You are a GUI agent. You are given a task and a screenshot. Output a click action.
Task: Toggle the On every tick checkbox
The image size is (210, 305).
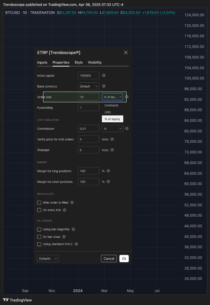pos(39,210)
